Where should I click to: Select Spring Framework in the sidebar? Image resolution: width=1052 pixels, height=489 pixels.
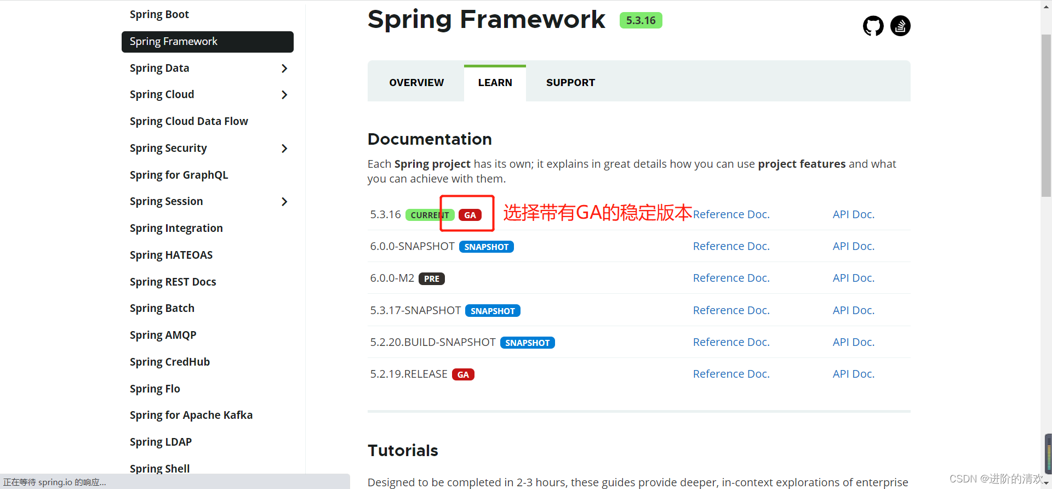pos(207,42)
